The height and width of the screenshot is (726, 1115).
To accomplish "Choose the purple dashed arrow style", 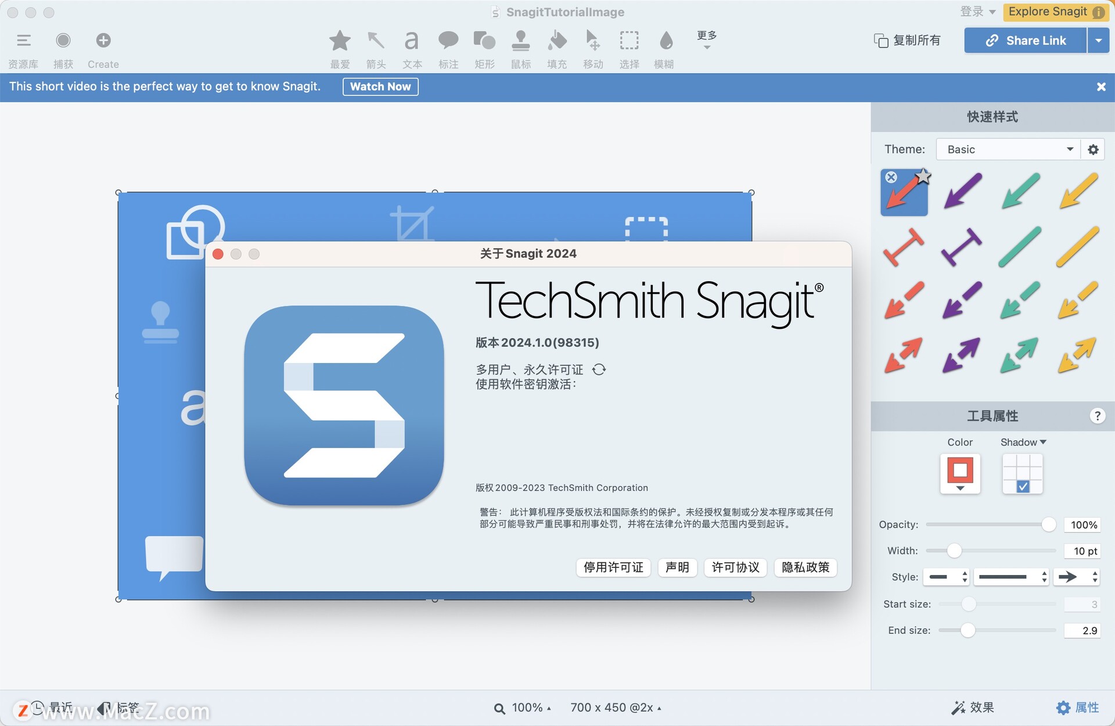I will [x=962, y=300].
